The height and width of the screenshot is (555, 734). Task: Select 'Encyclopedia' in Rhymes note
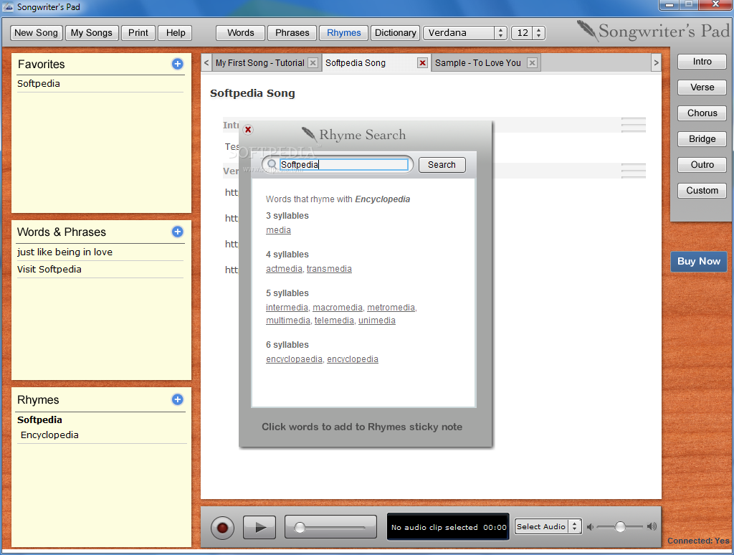(49, 435)
